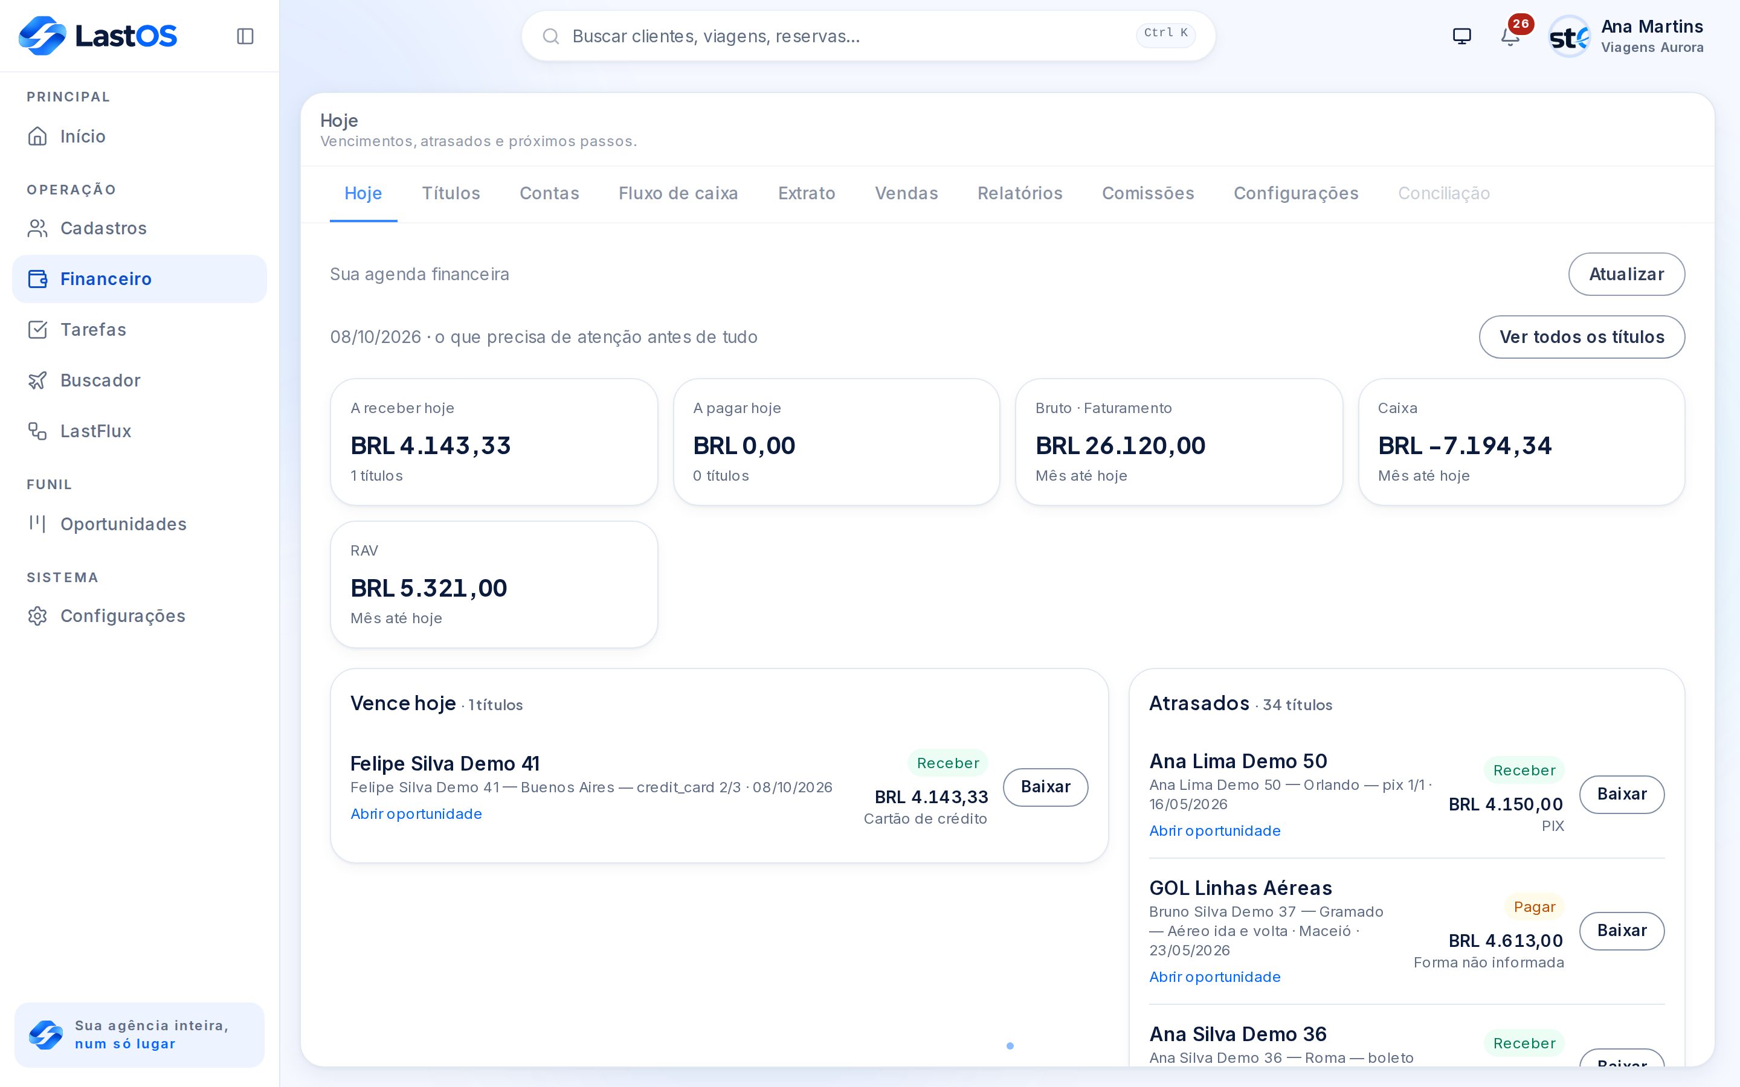Open Abrir oportunidade under Felipe Silva Demo 41
The width and height of the screenshot is (1740, 1087).
click(416, 814)
